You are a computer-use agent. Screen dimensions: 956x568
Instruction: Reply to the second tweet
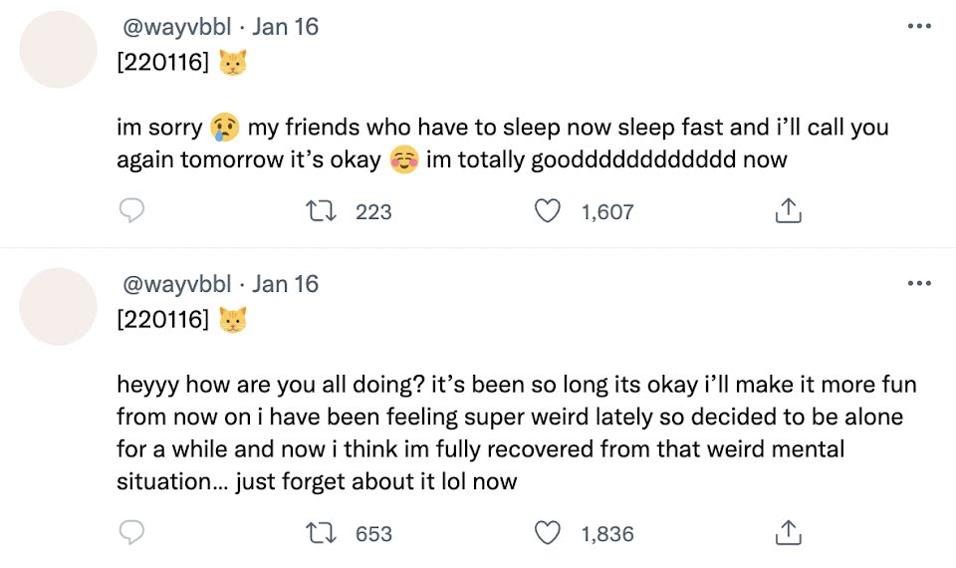132,534
